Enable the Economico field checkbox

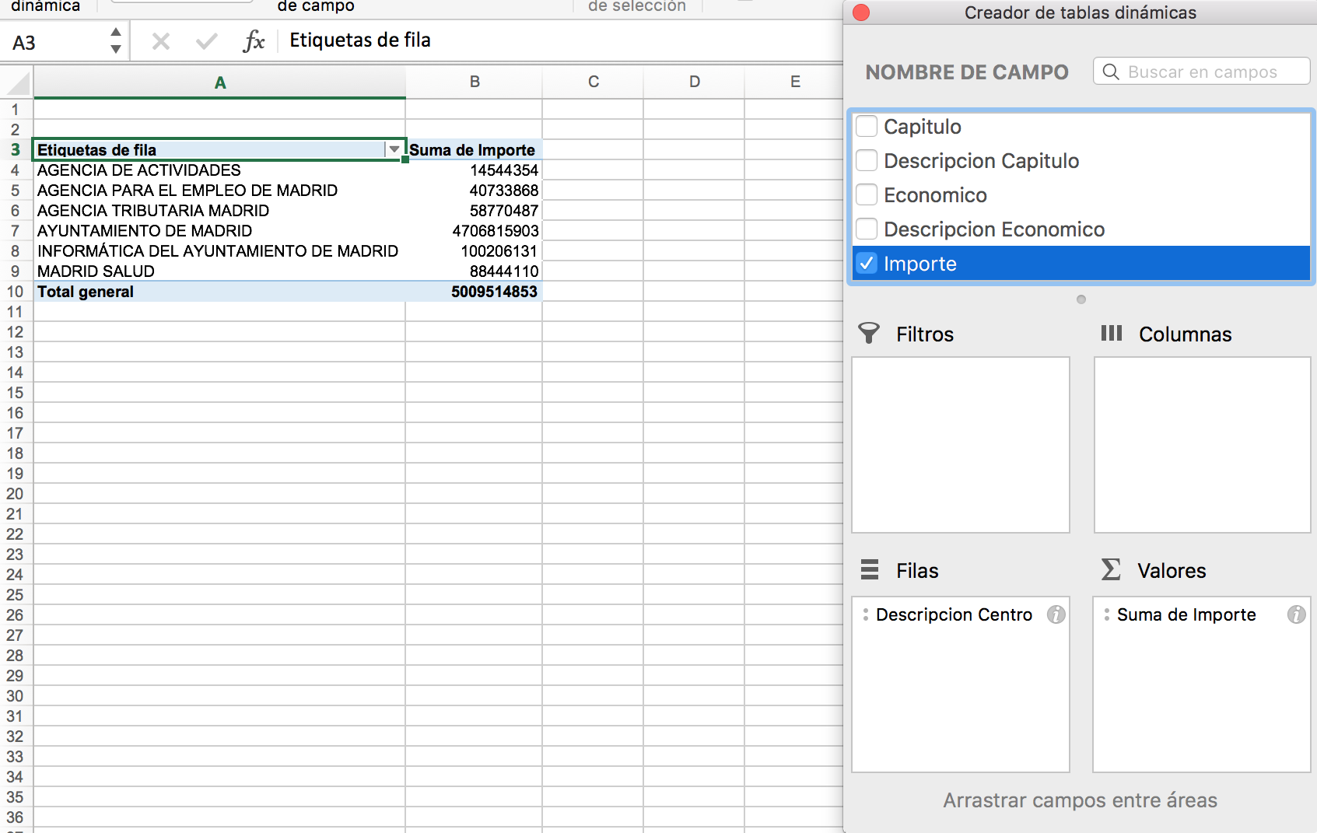point(867,194)
